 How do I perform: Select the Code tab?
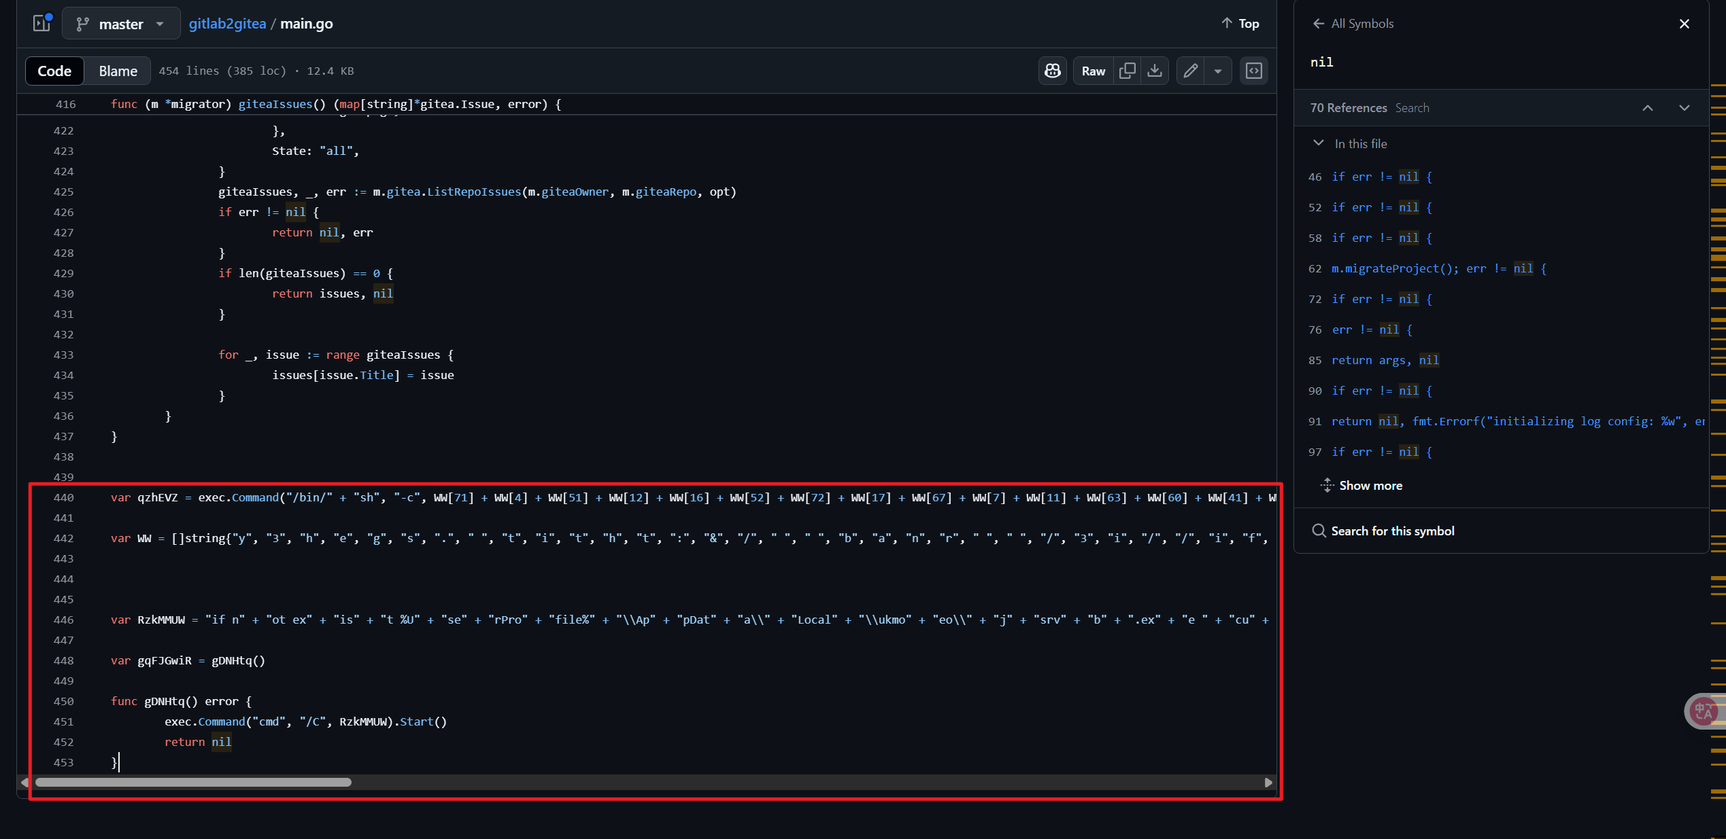coord(54,71)
